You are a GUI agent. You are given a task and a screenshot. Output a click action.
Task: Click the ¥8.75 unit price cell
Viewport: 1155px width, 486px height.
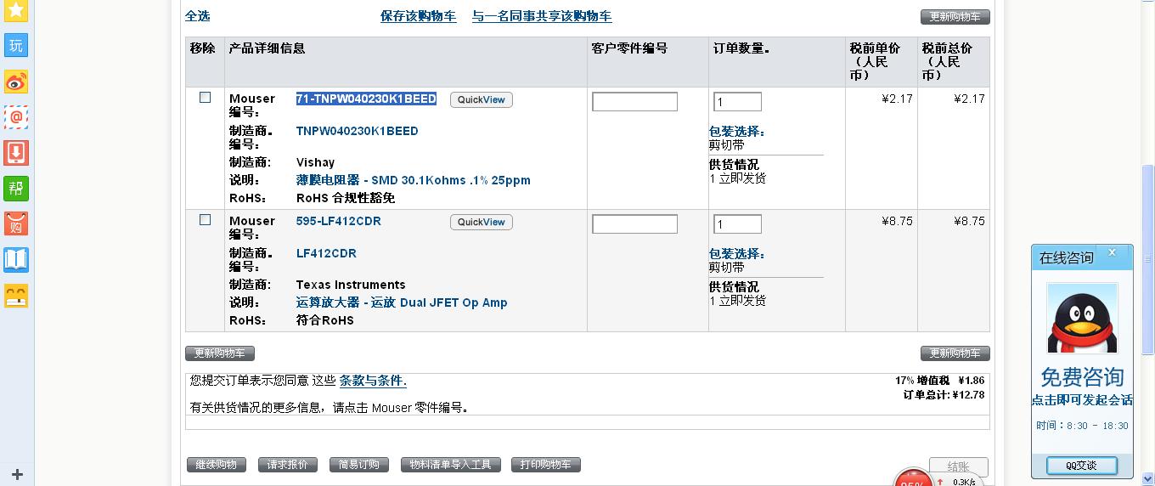coord(897,221)
